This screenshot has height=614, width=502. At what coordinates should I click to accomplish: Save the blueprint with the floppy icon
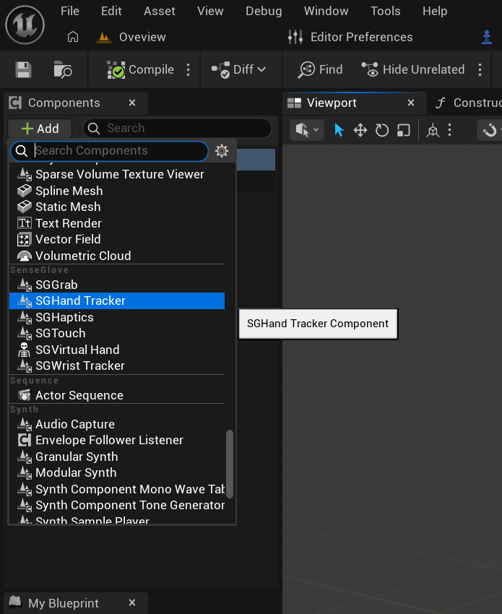pyautogui.click(x=24, y=70)
